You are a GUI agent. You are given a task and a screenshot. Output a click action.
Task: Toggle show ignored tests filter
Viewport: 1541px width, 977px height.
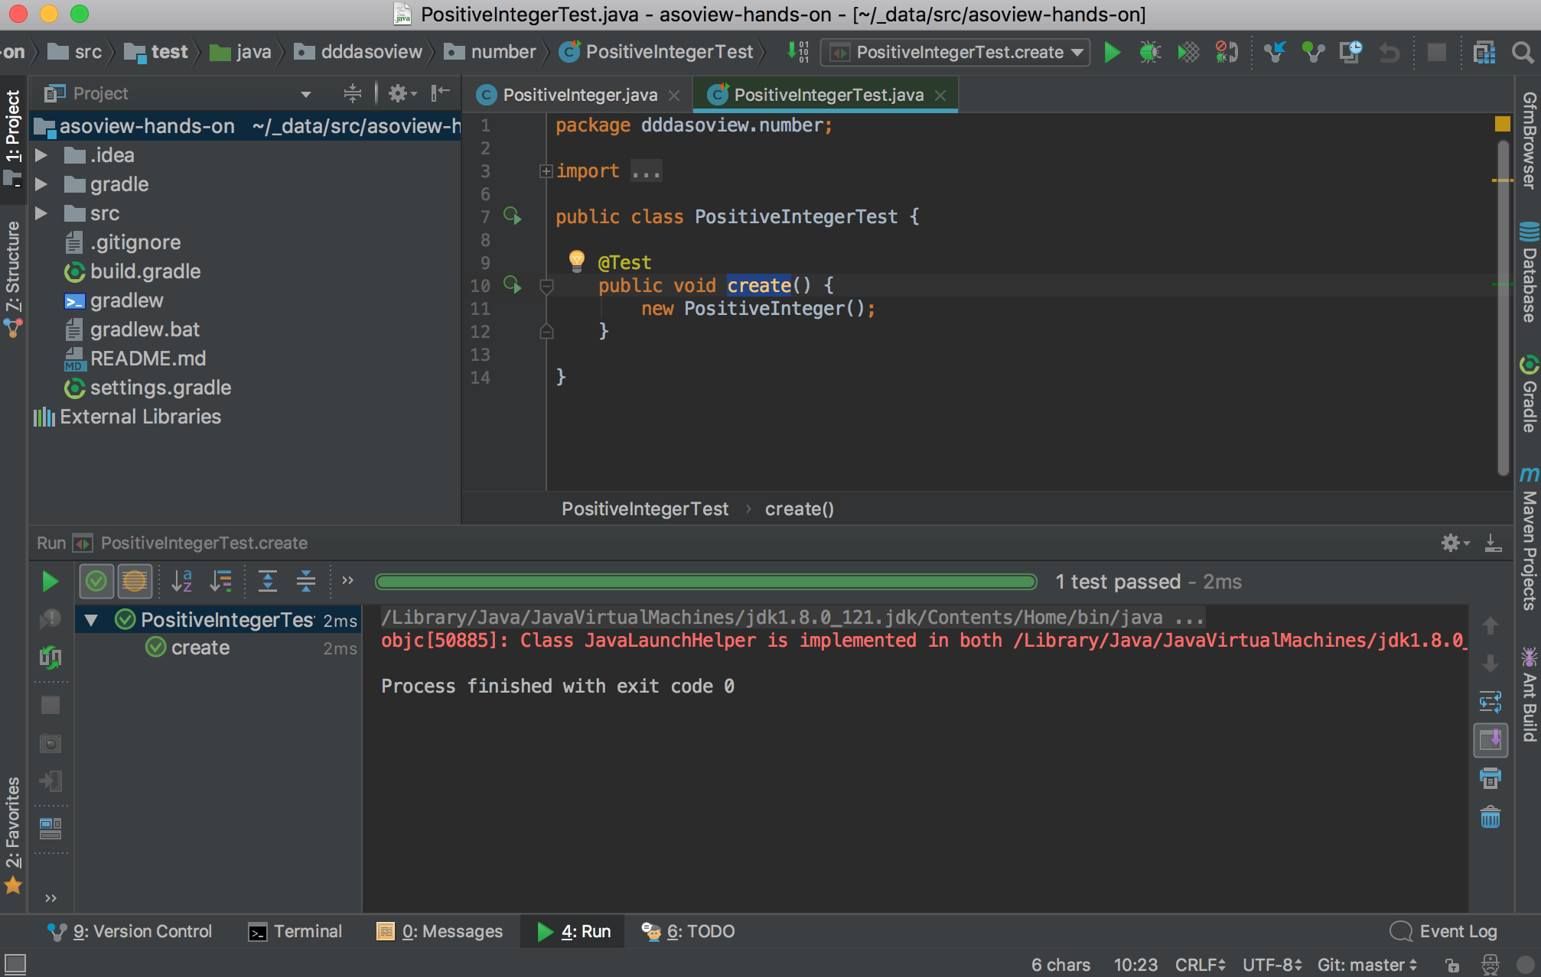point(135,582)
